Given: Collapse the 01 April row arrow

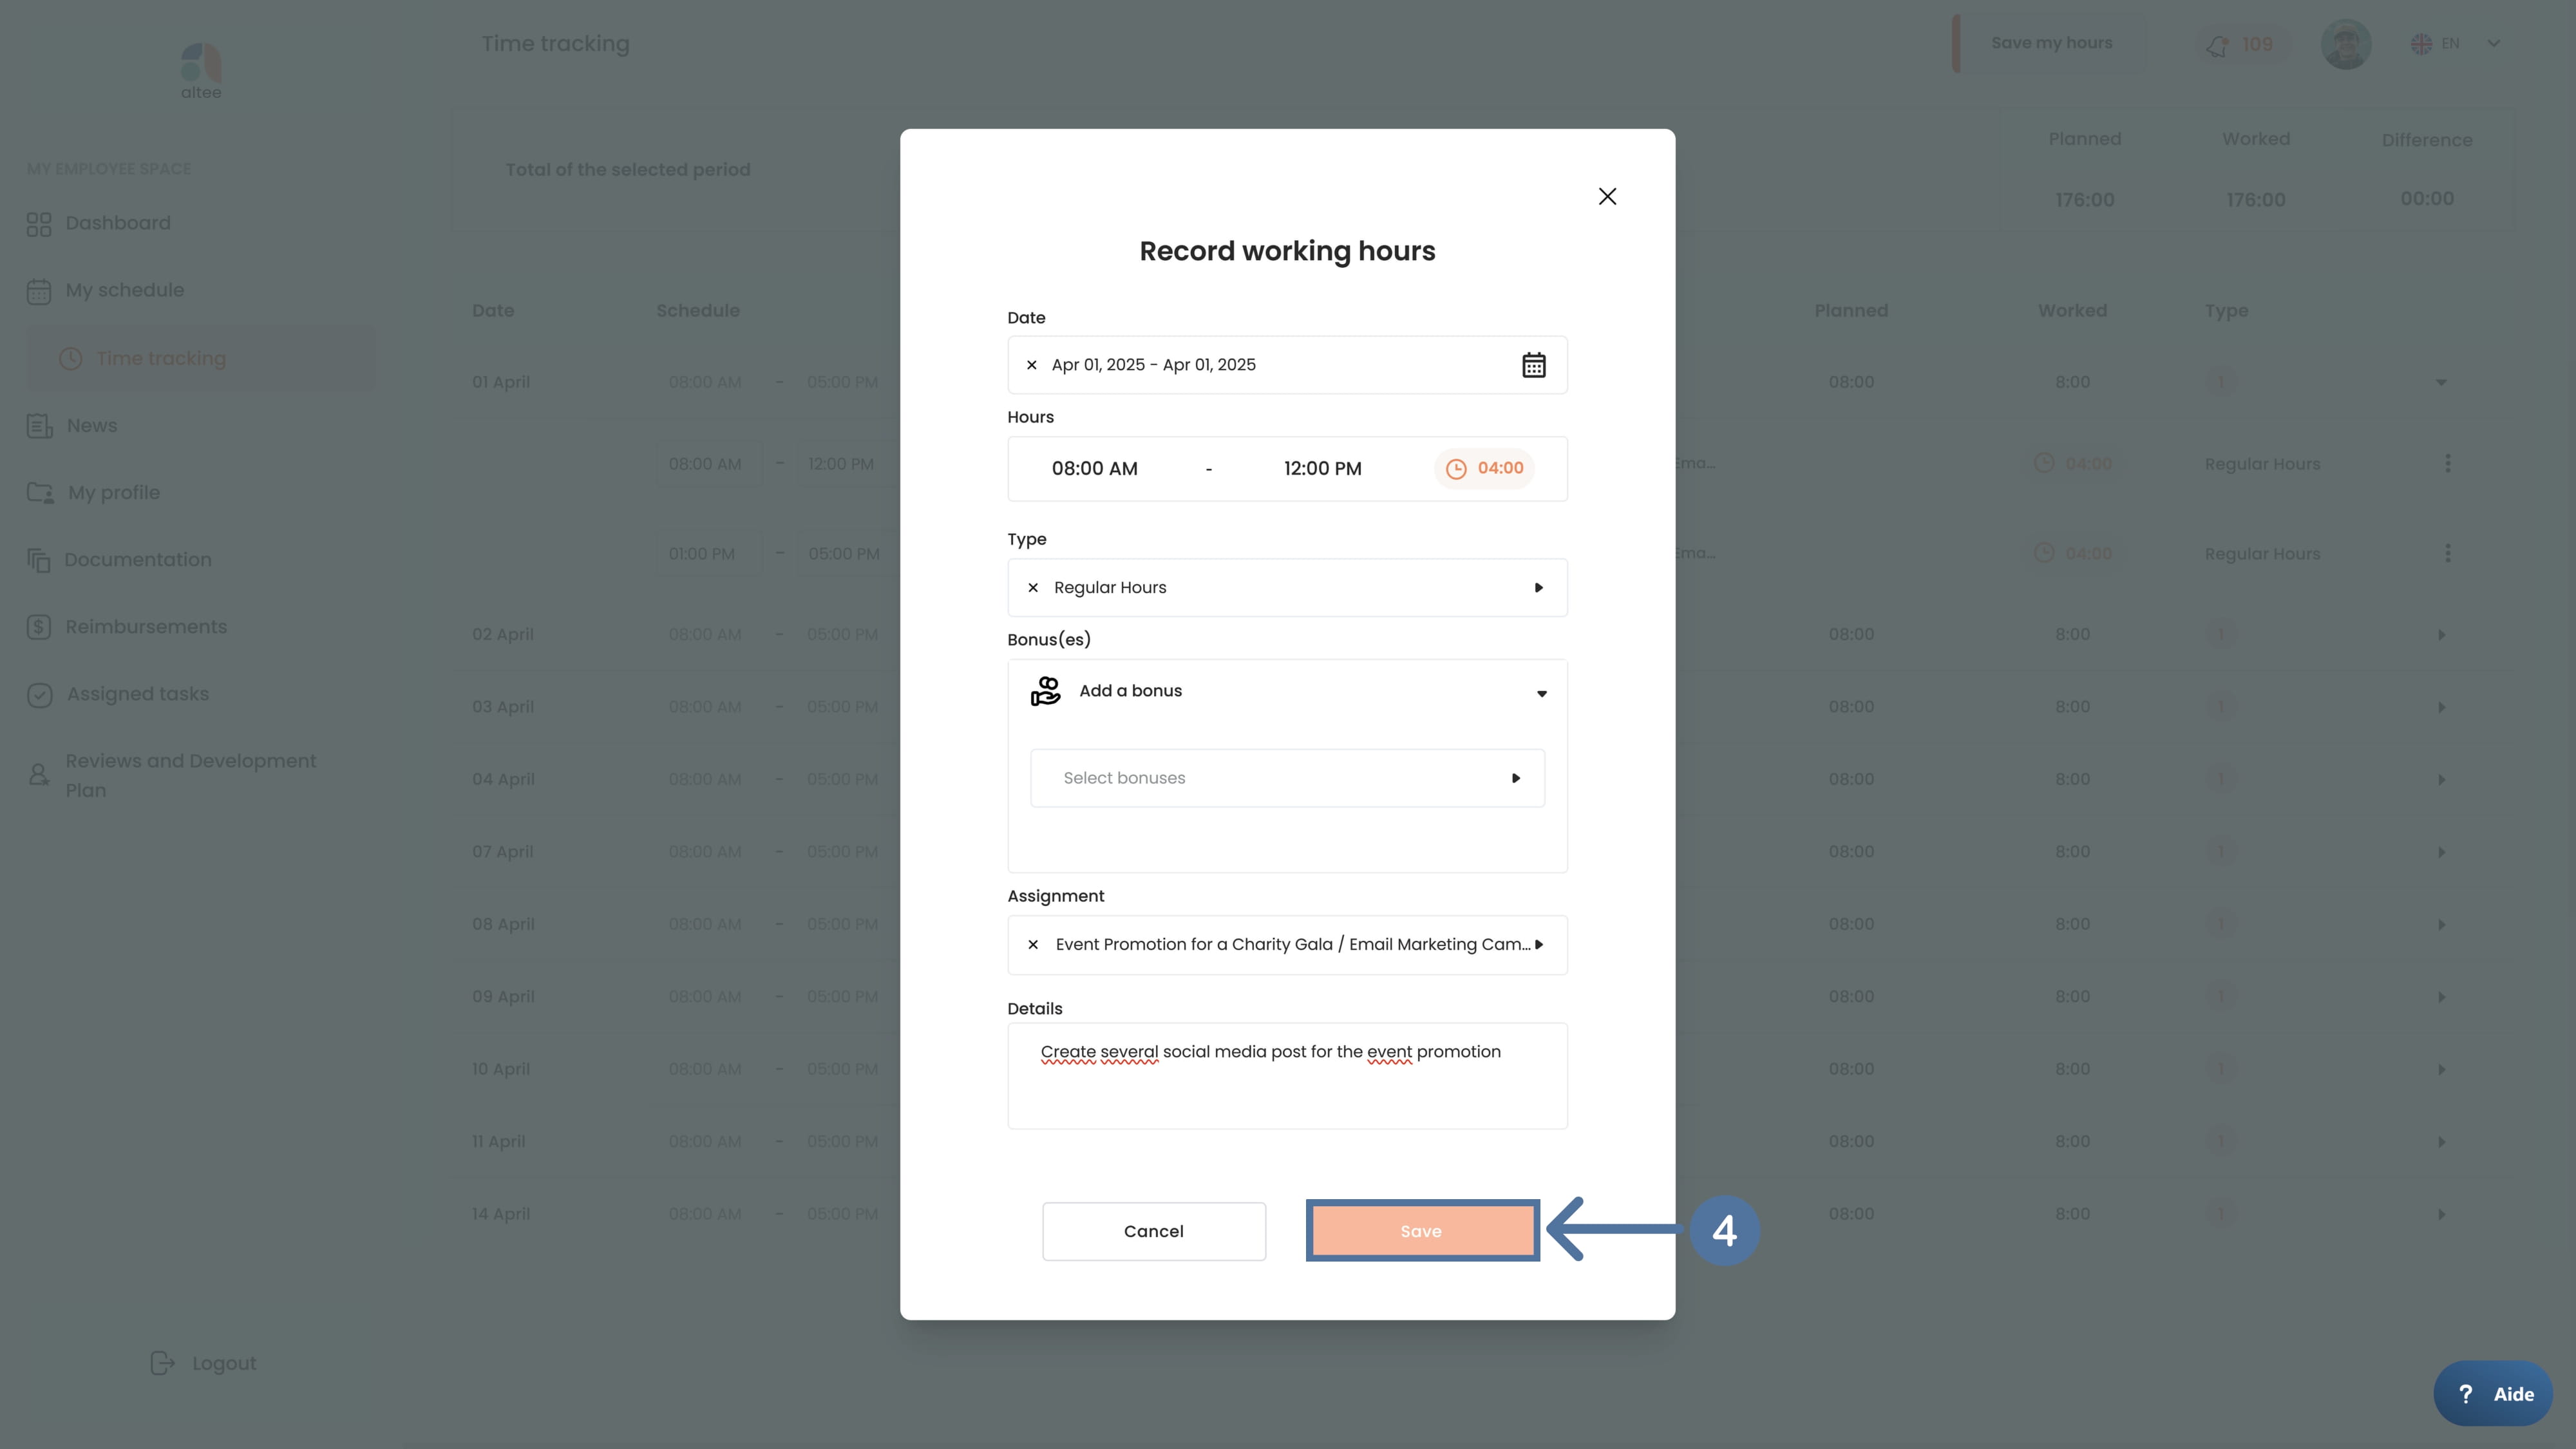Looking at the screenshot, I should point(2440,383).
